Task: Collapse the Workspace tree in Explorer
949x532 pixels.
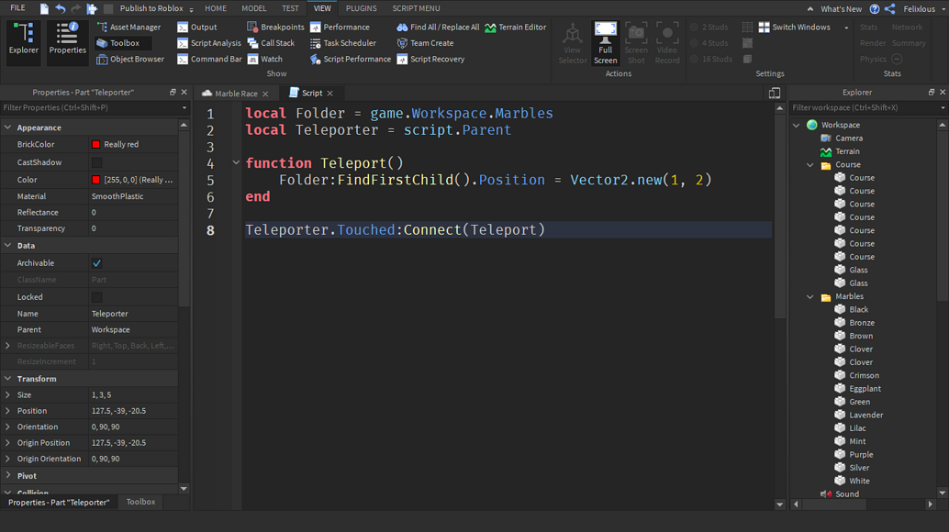Action: 797,124
